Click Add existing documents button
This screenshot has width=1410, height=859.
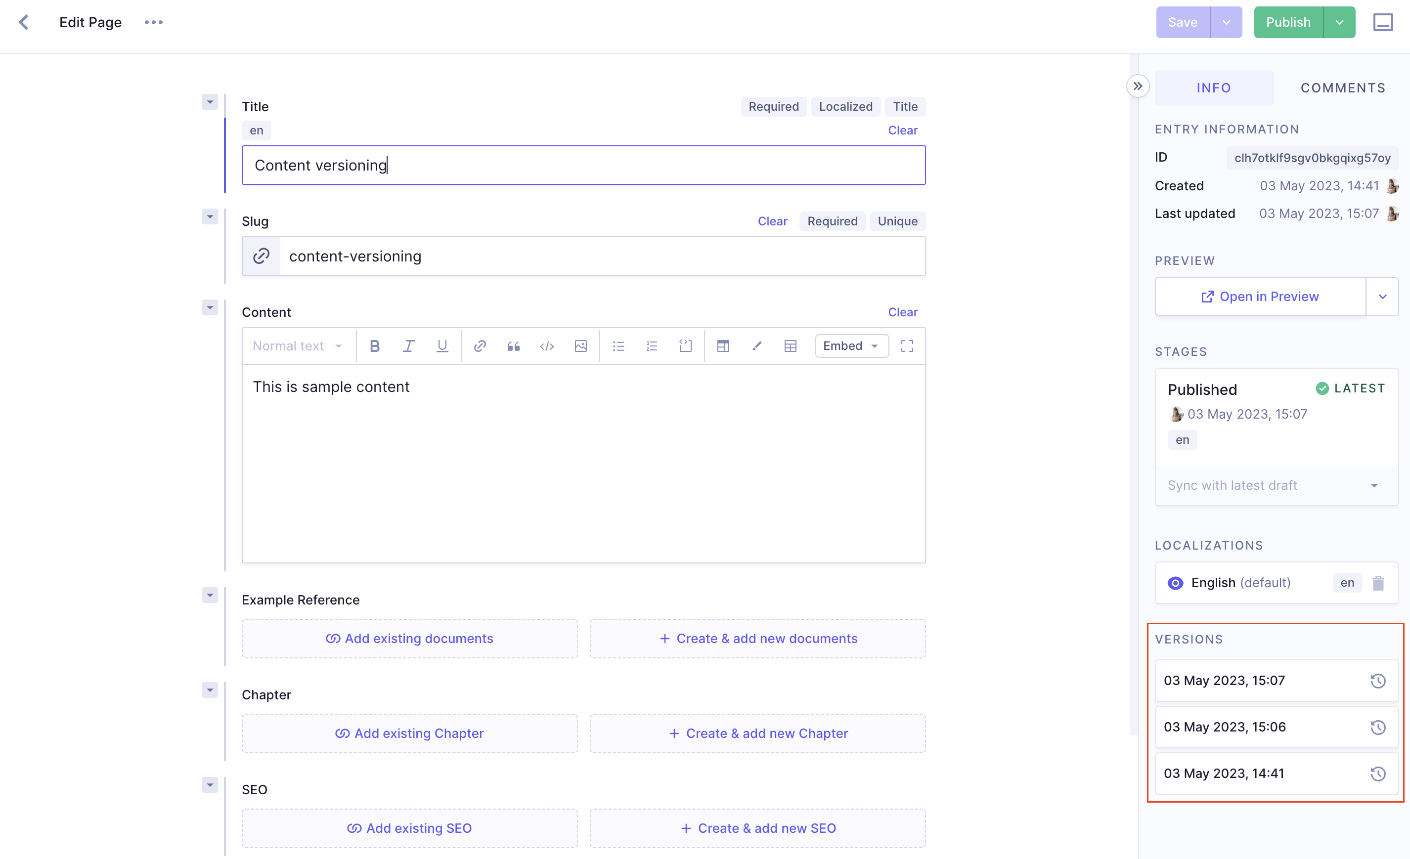[409, 638]
